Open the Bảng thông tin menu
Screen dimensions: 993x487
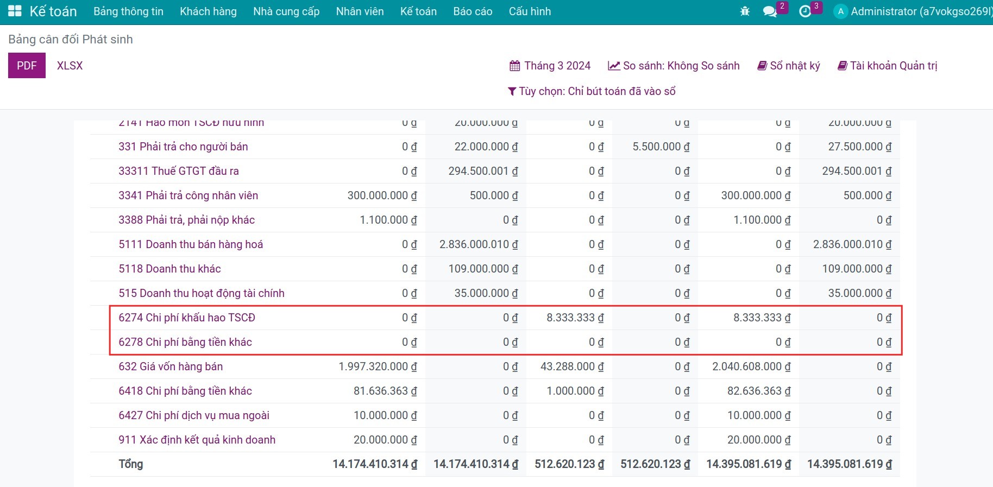(x=128, y=11)
